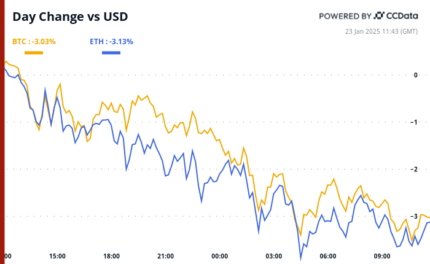
Task: Click the -2 value on the y-axis
Action: click(x=415, y=169)
